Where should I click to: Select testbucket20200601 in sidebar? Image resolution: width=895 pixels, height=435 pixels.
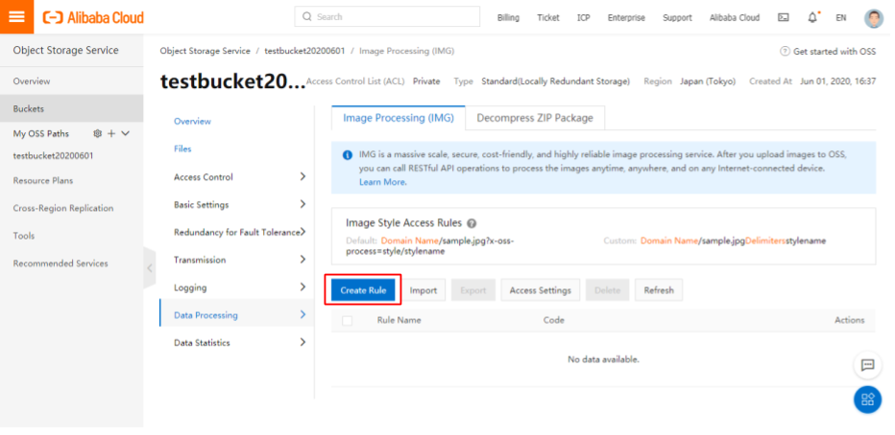tap(53, 155)
